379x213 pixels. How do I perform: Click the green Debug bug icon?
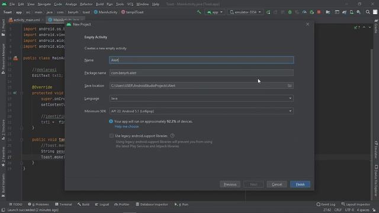pos(290,12)
